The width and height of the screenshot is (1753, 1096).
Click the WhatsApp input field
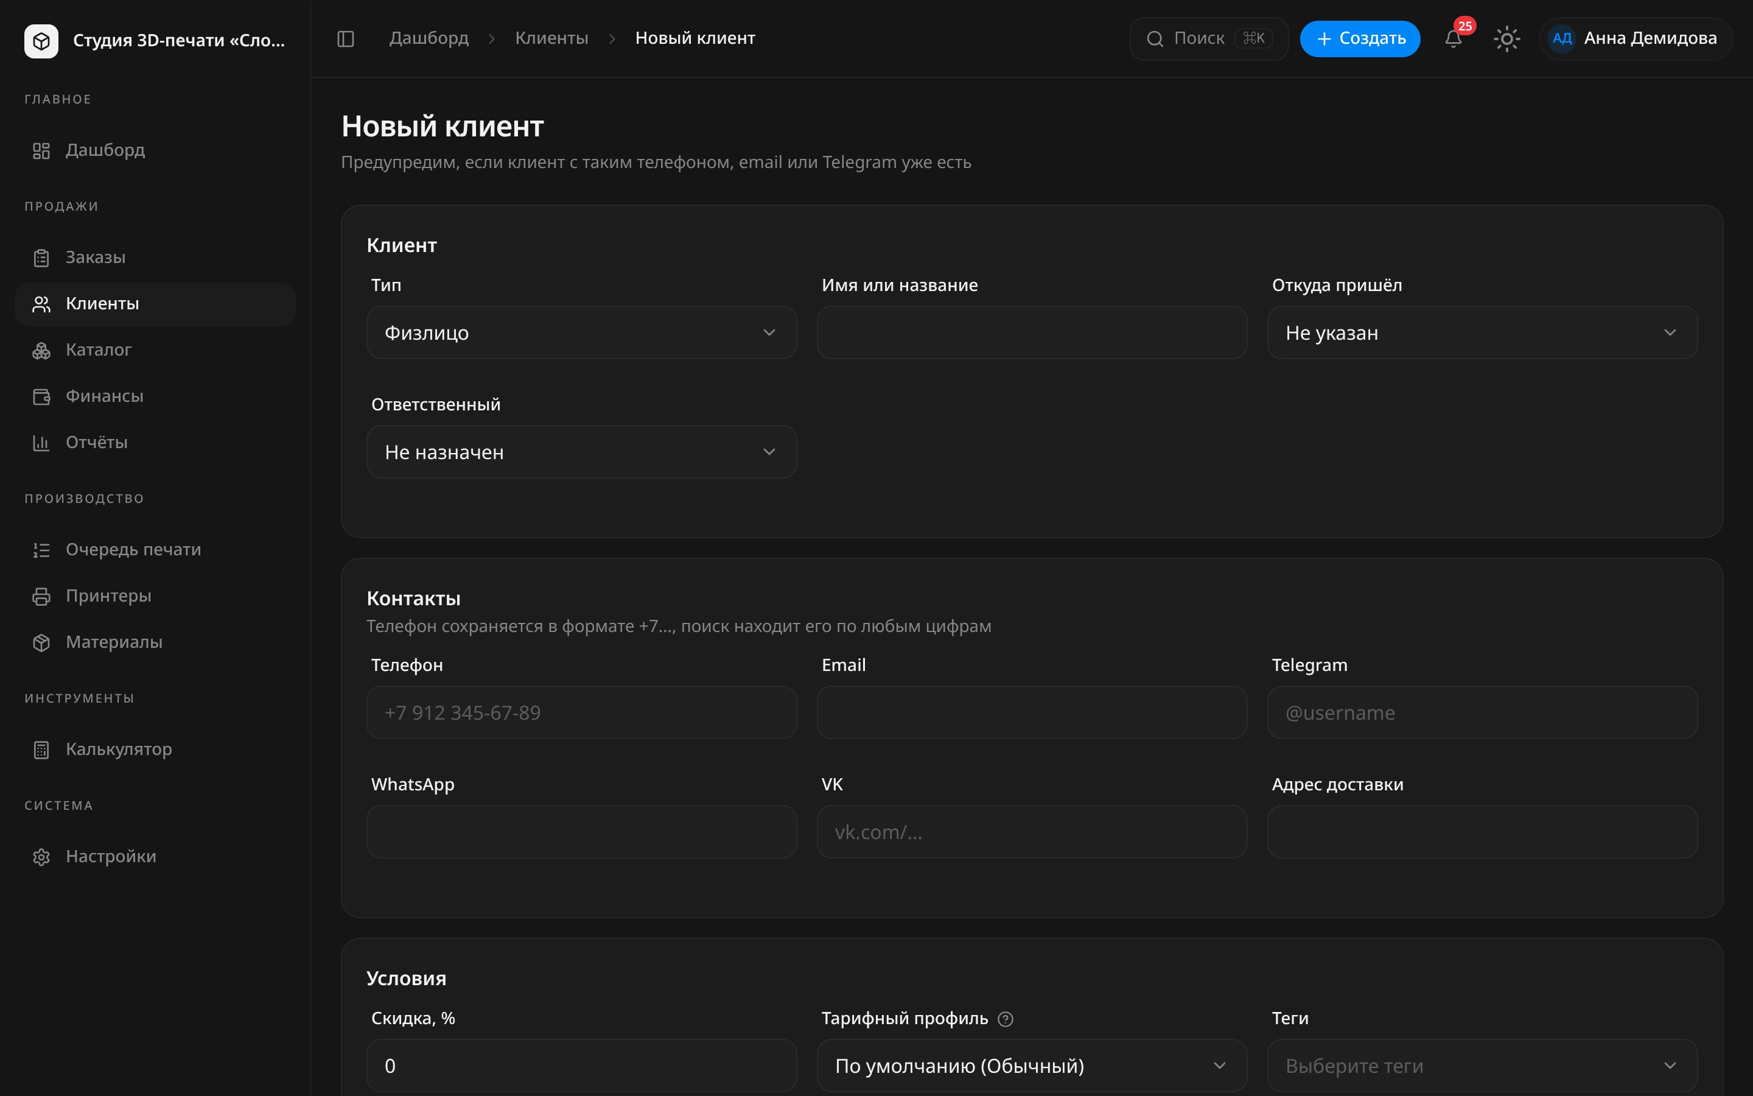coord(582,831)
